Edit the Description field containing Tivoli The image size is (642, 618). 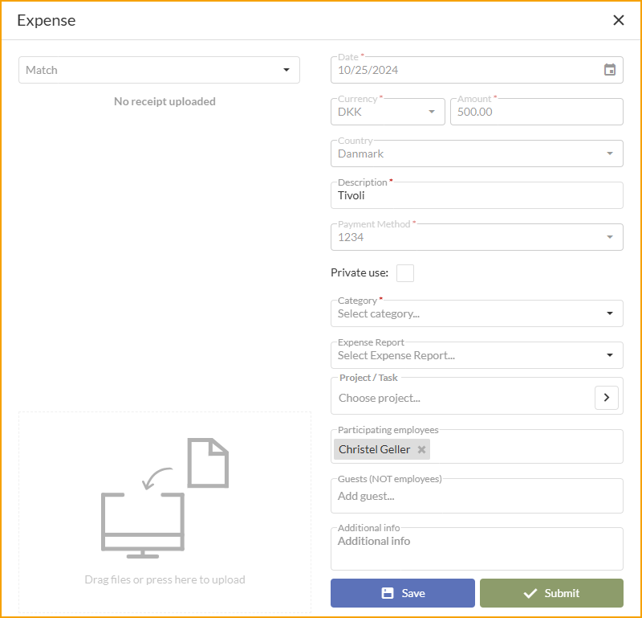click(477, 195)
